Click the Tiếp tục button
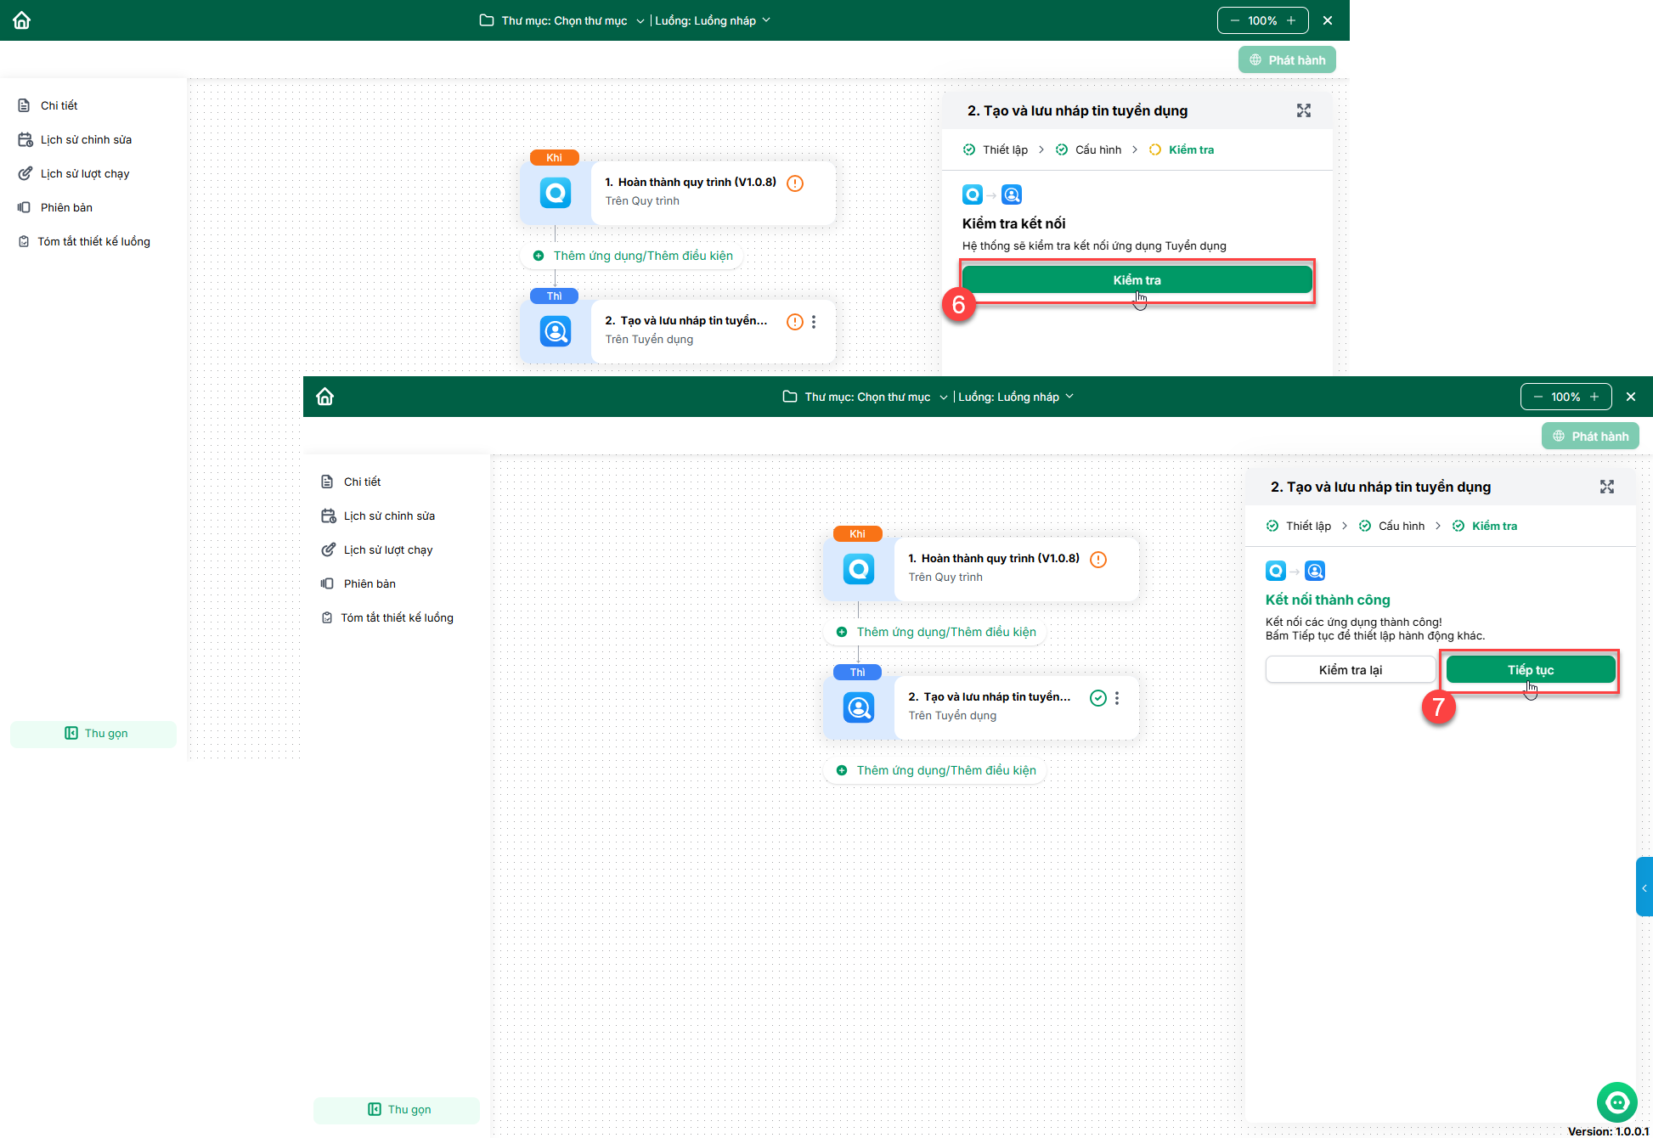The image size is (1653, 1138). click(x=1530, y=670)
